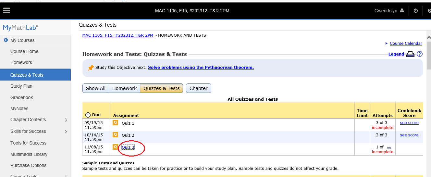
Task: Click the back arrow icon next to My Courses
Action: (x=6, y=40)
